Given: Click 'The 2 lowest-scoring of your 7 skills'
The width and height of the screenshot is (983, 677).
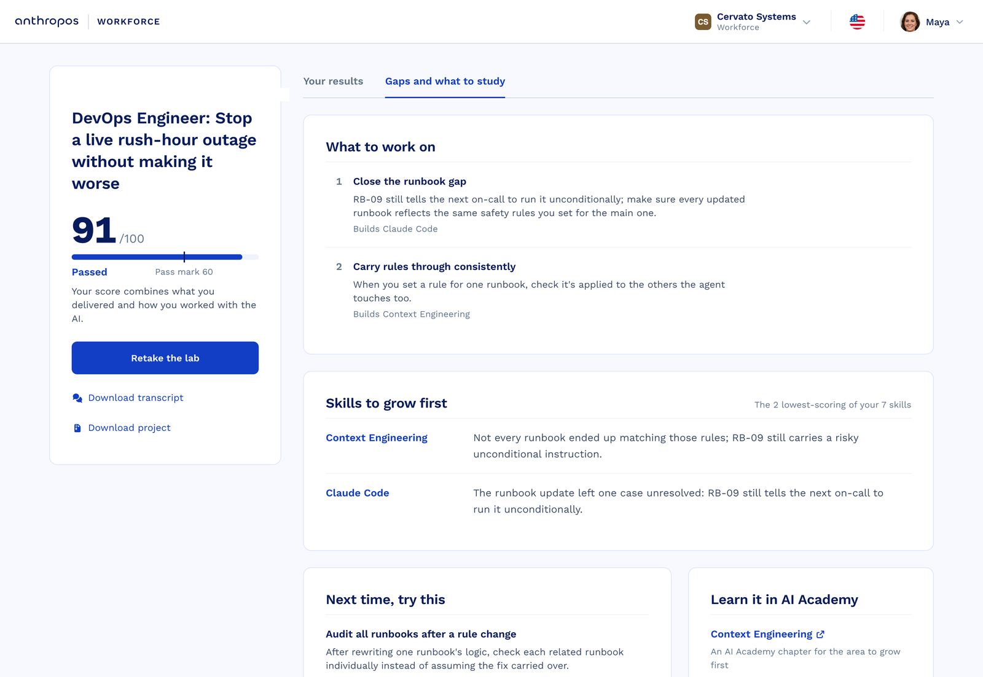Looking at the screenshot, I should click(832, 404).
